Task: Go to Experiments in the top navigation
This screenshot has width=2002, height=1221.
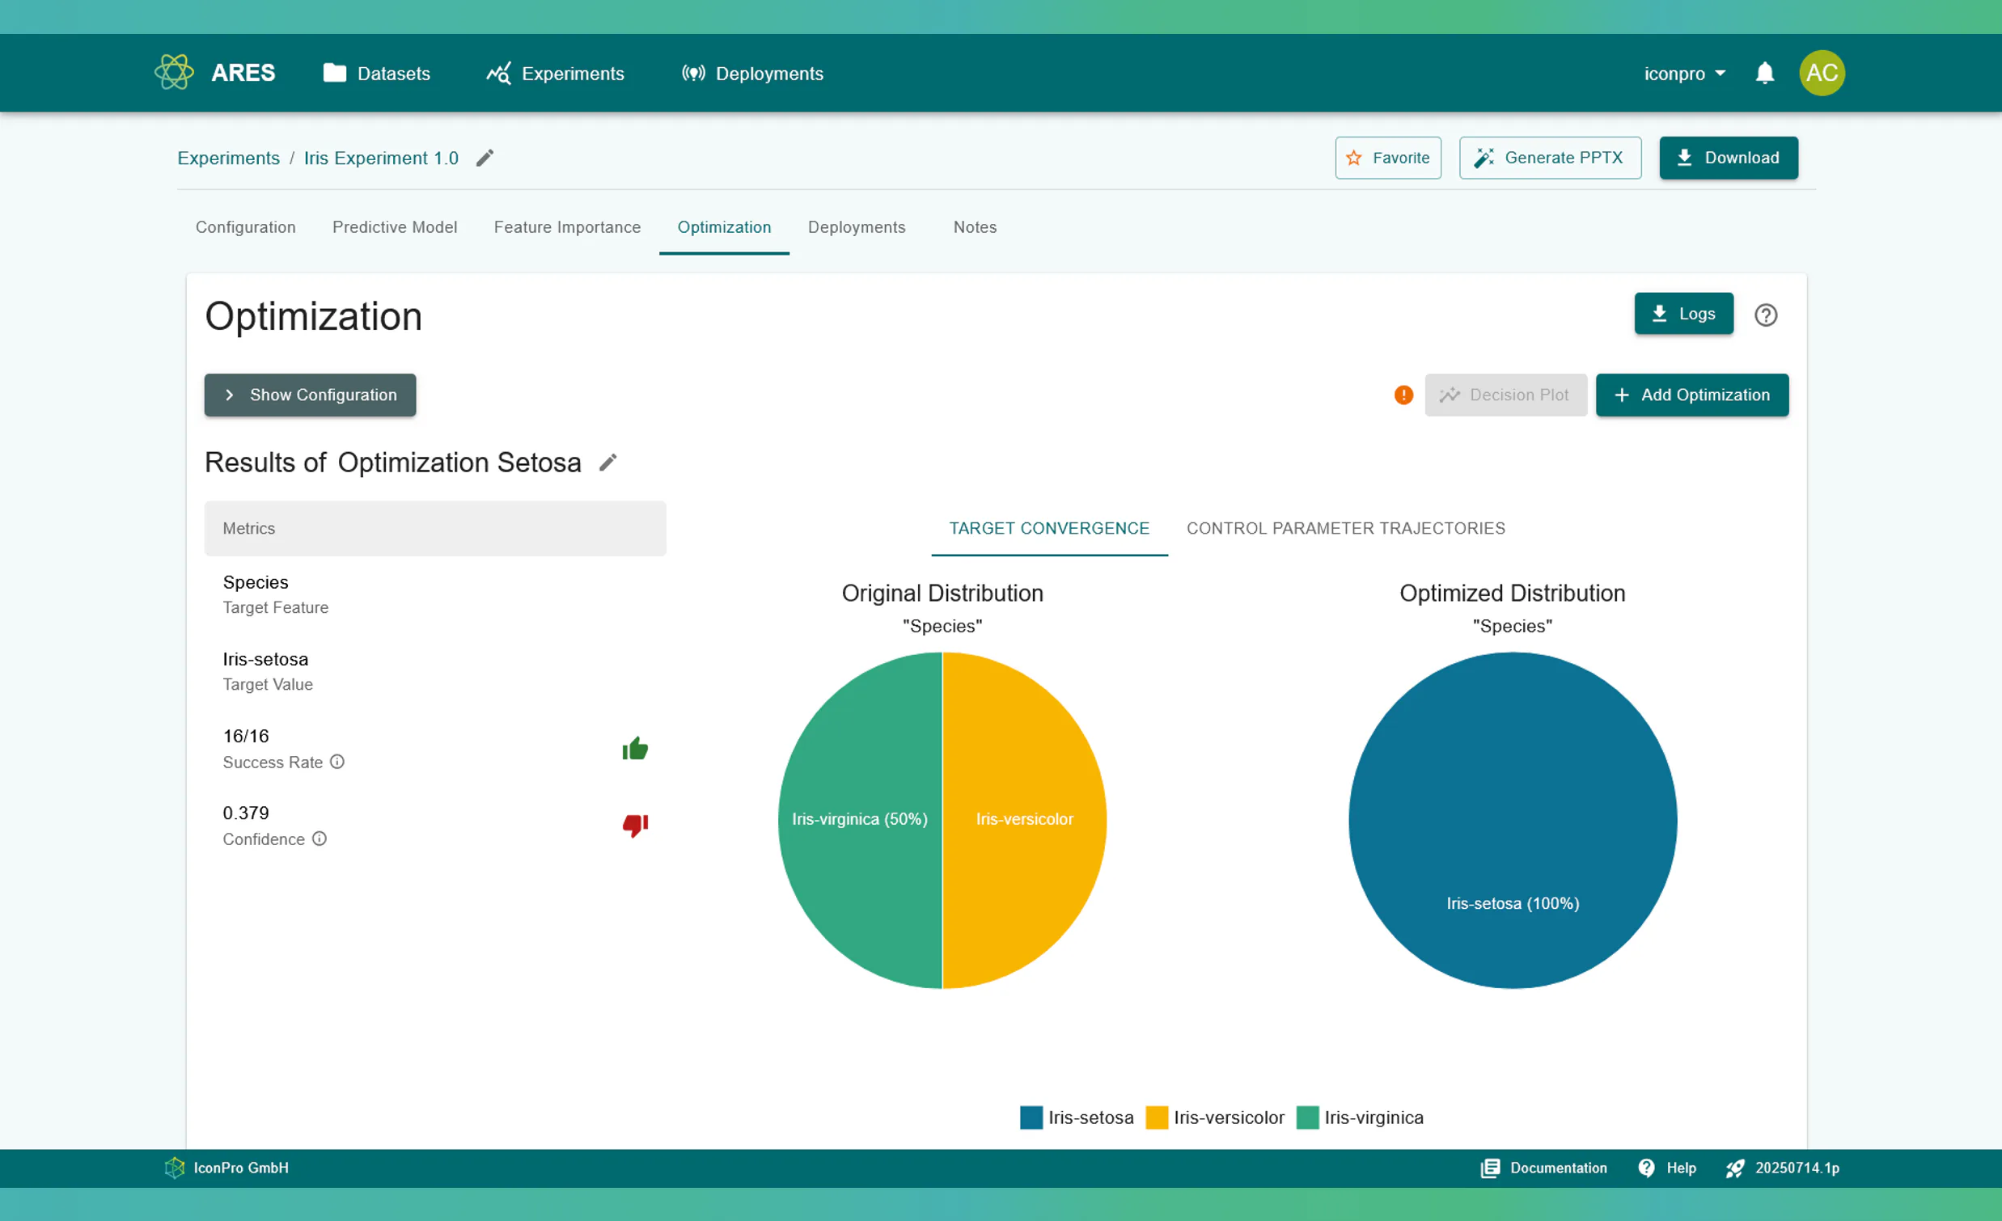Action: pos(556,73)
